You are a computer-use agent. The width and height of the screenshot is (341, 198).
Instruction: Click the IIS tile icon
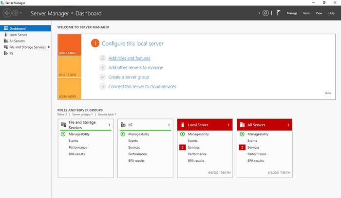point(123,125)
